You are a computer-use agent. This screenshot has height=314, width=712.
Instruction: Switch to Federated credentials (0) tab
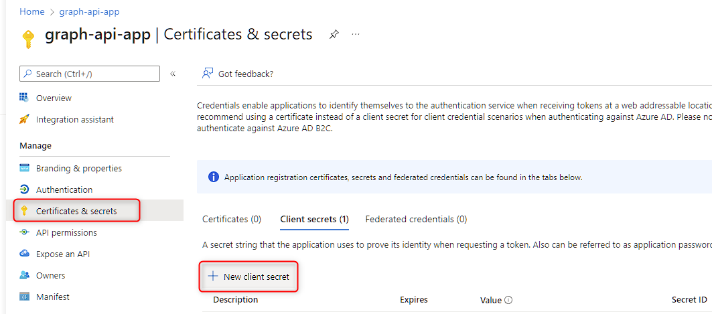(x=416, y=219)
